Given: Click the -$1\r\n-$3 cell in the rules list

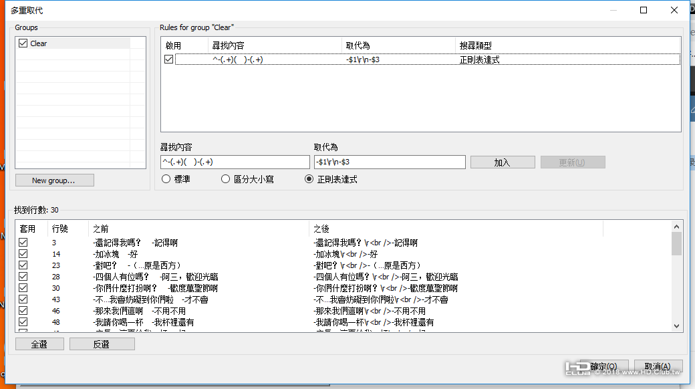Looking at the screenshot, I should click(363, 59).
